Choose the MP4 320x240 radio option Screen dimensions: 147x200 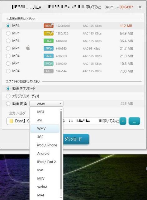(x=8, y=64)
